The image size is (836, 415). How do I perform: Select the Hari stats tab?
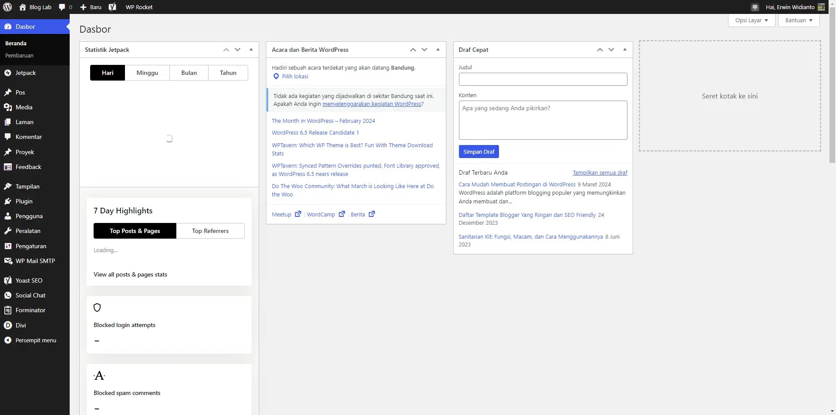pos(108,73)
